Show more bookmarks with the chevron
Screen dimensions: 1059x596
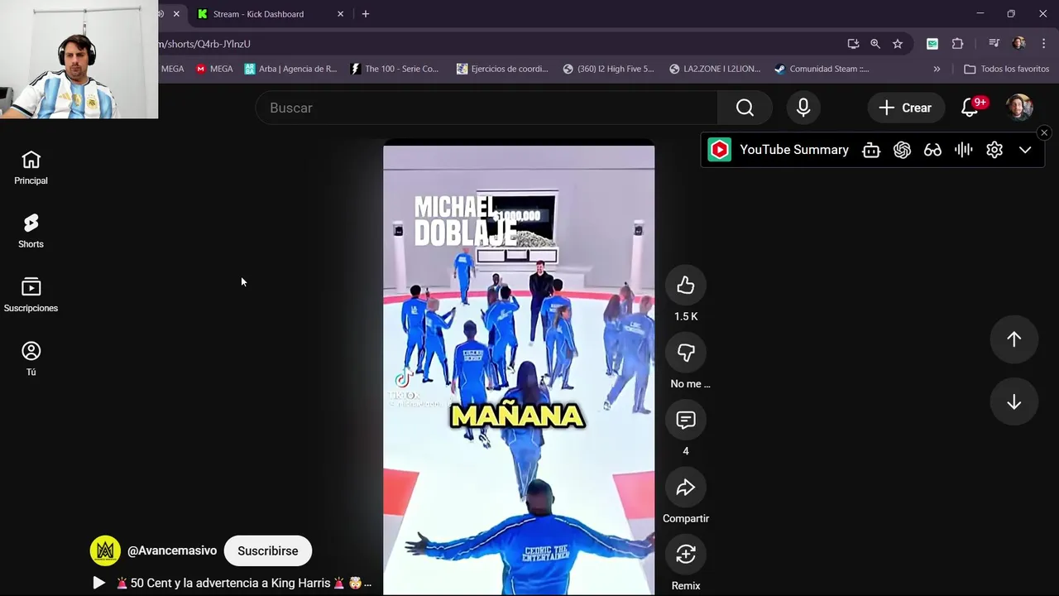(937, 69)
